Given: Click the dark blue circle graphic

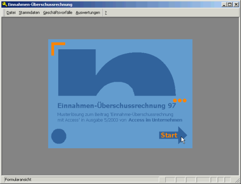Looking at the screenshot, I should tap(59, 136).
